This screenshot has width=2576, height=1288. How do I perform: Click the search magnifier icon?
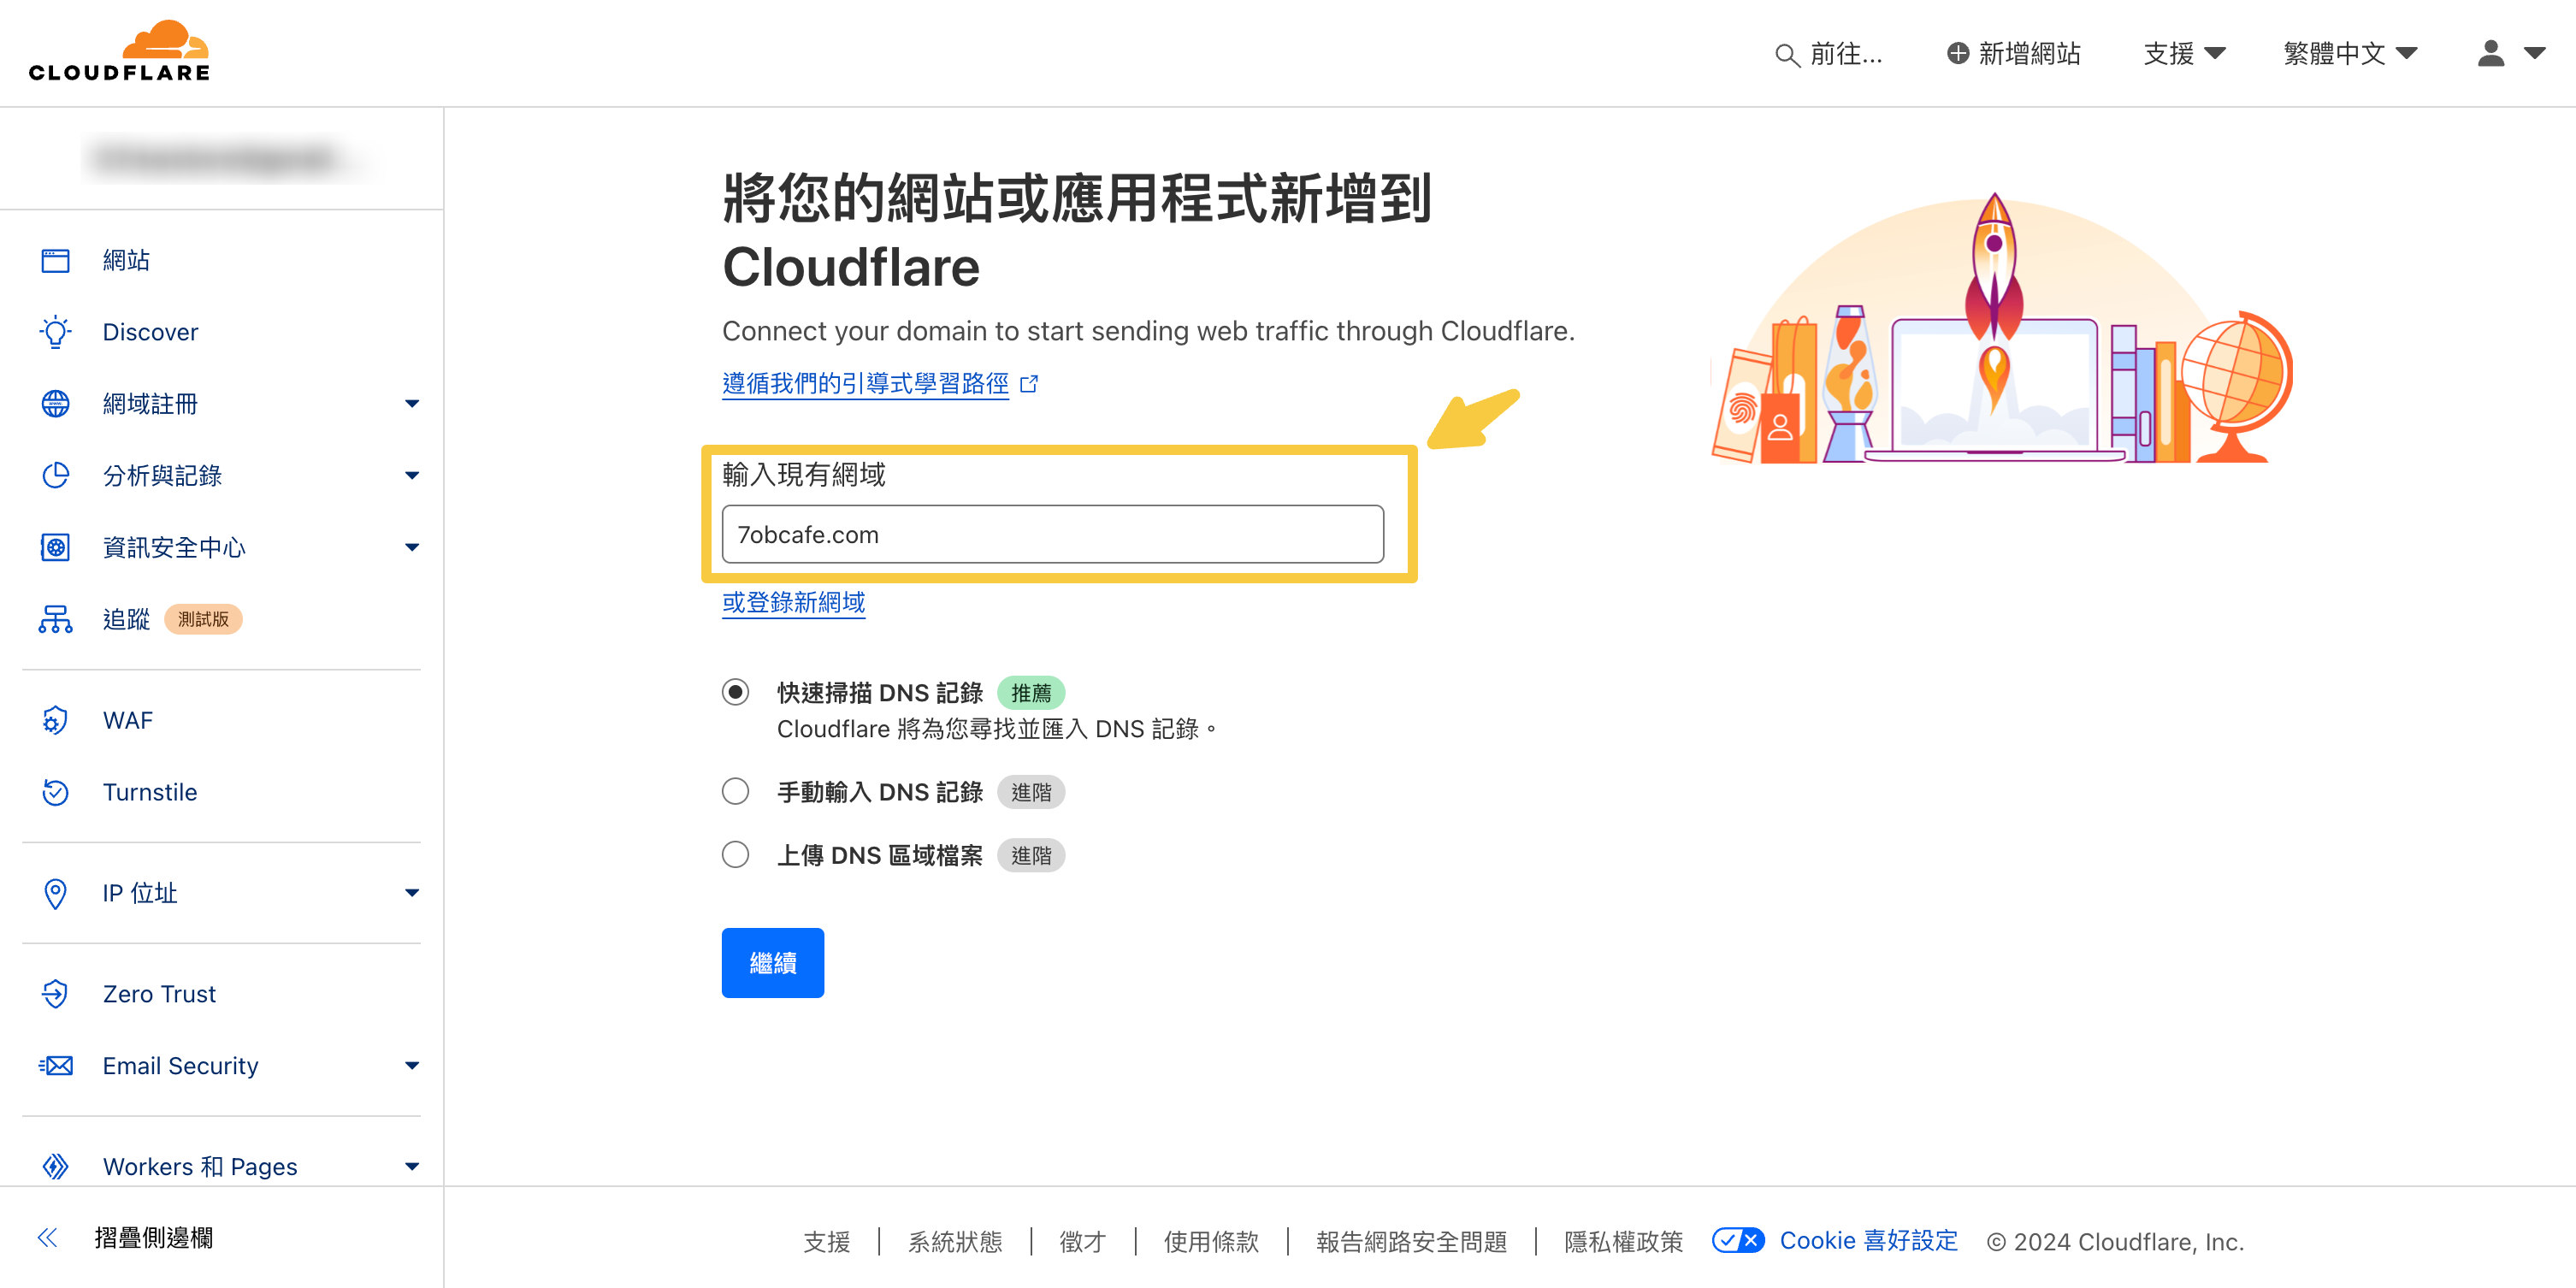(x=1787, y=54)
